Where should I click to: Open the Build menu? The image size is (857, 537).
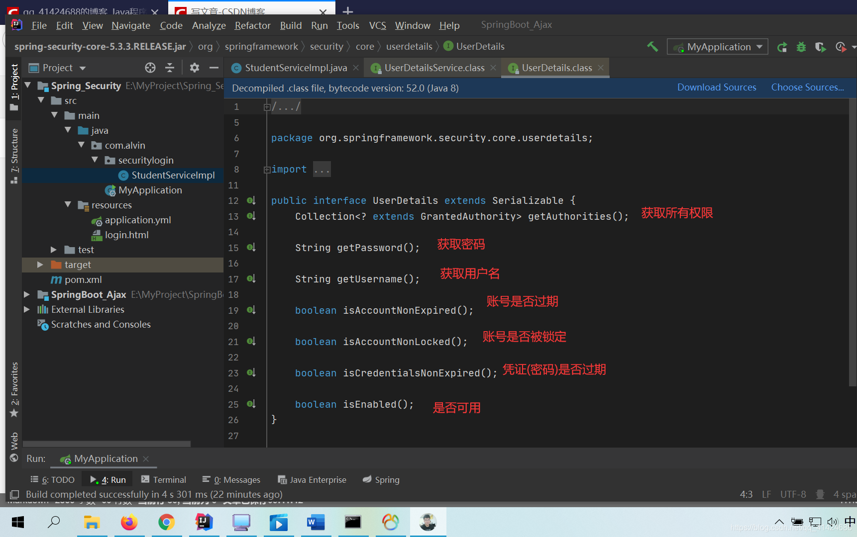291,25
